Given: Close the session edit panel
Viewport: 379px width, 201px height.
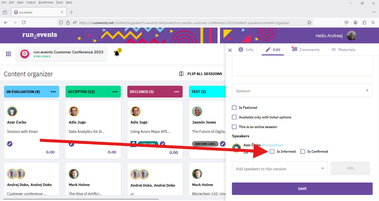Looking at the screenshot, I should (x=230, y=50).
